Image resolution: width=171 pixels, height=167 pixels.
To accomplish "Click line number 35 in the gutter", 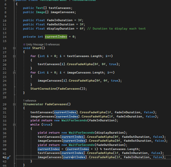I will point(5,129).
